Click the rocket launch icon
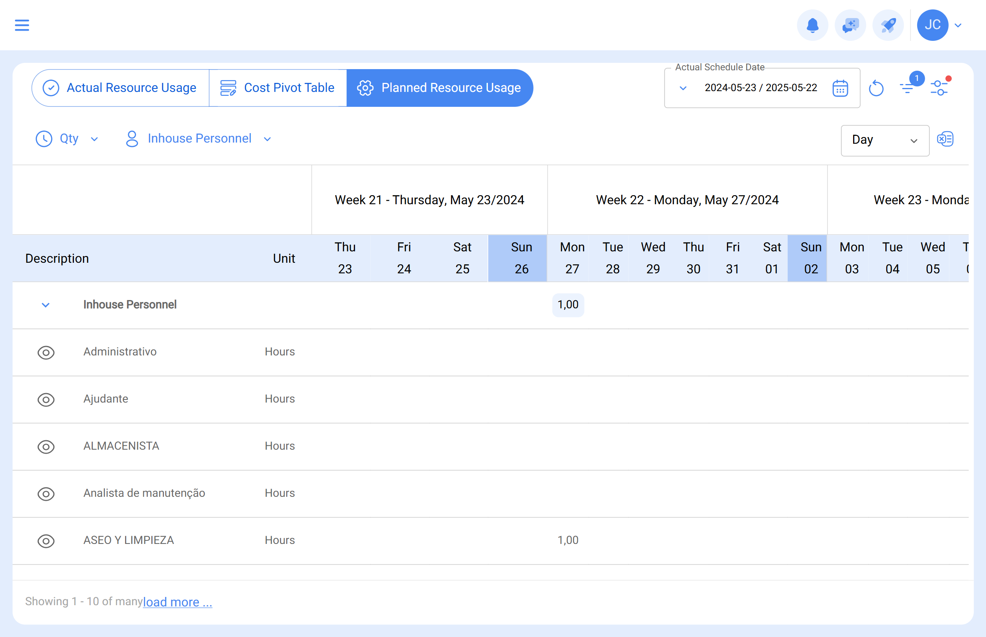This screenshot has height=637, width=986. (888, 25)
